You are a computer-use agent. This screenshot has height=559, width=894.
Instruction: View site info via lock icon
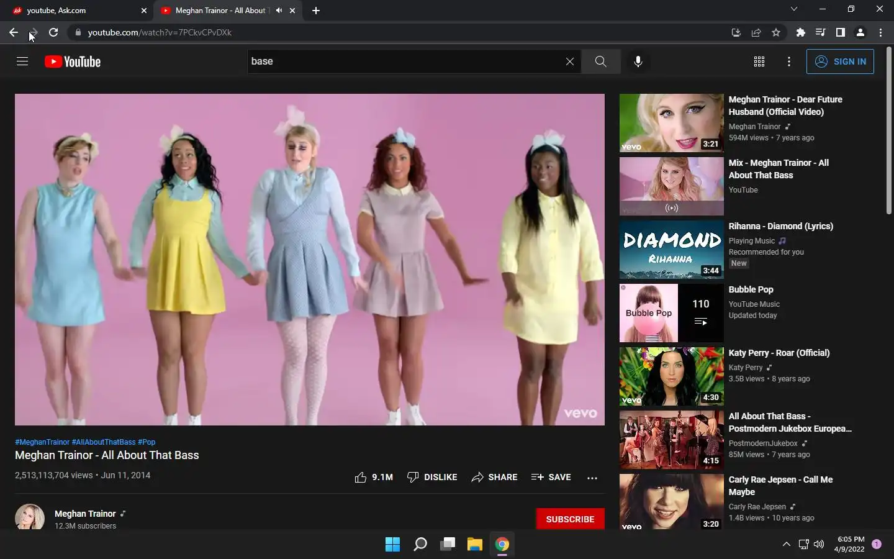[x=78, y=32]
